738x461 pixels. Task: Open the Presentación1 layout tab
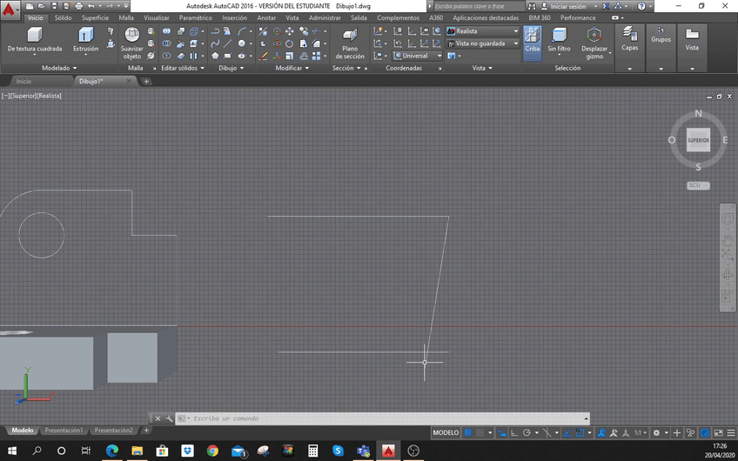tap(64, 431)
